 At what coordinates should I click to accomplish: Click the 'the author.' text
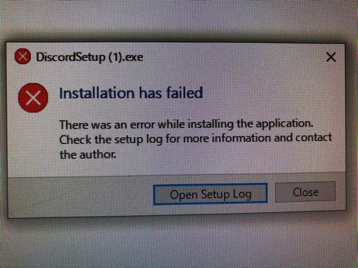(88, 155)
